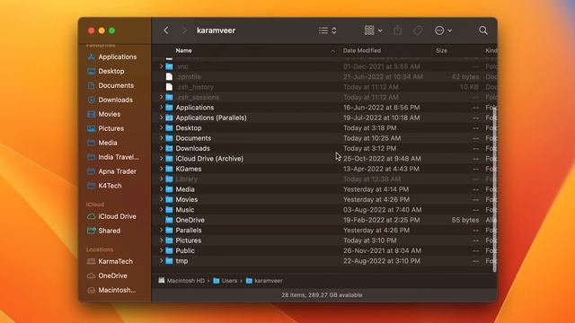Select Shared in the sidebar
This screenshot has width=575, height=323.
[x=104, y=231]
